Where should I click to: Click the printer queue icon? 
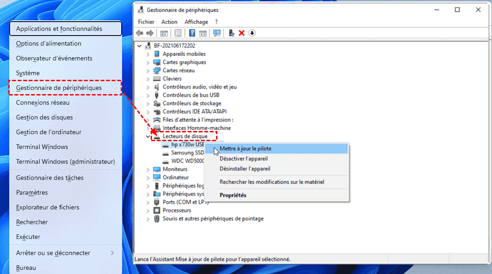[157, 120]
